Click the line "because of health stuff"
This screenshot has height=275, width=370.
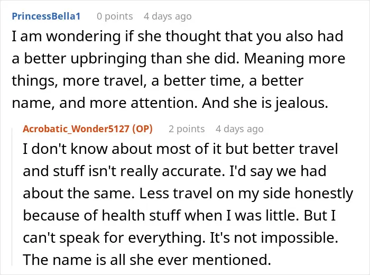tap(179, 216)
